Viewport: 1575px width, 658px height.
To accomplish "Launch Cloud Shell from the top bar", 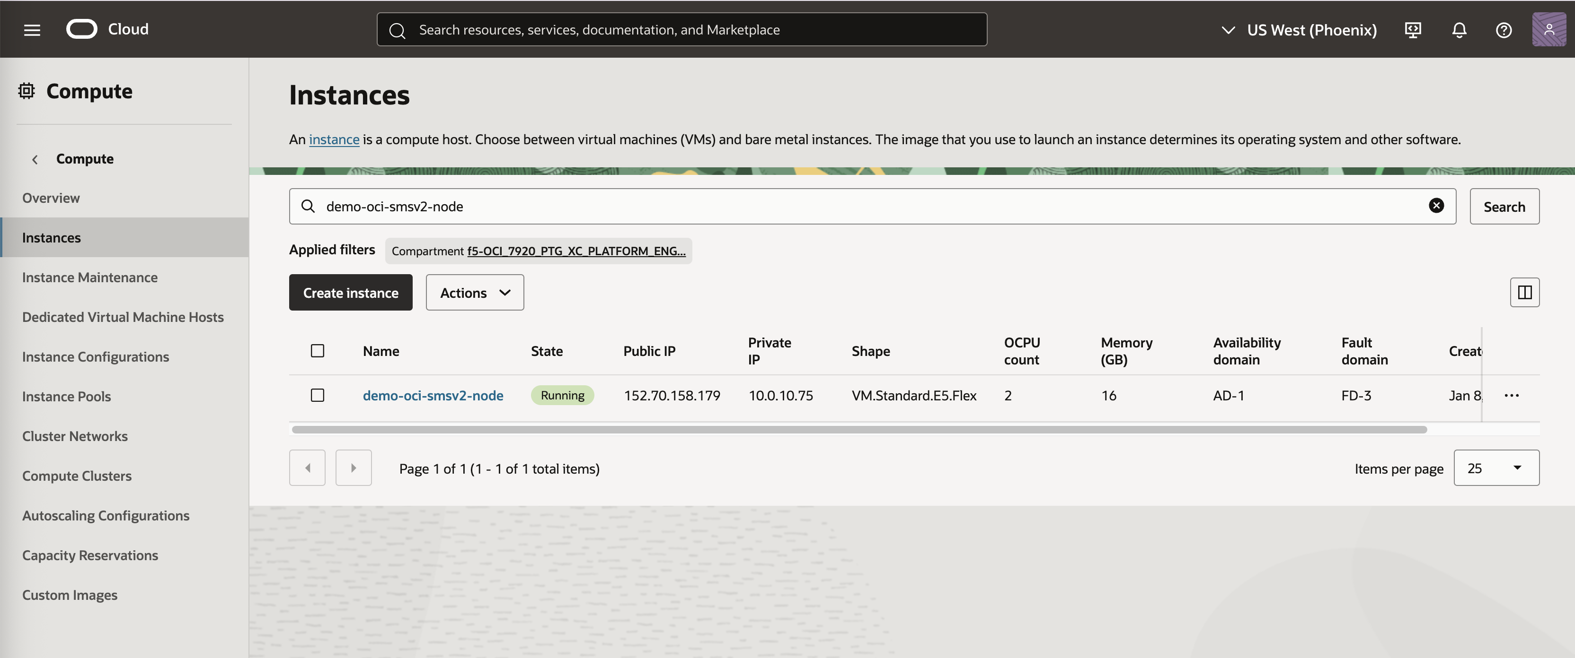I will pos(1413,29).
